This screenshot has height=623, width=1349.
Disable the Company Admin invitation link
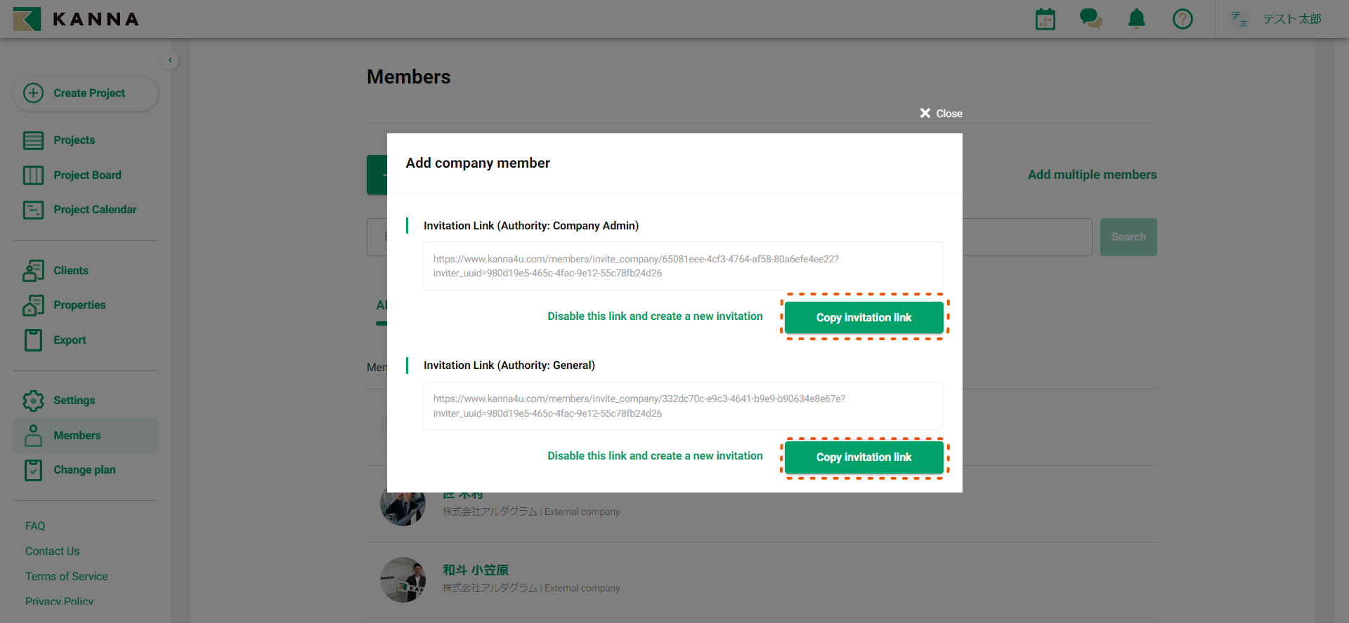[655, 316]
